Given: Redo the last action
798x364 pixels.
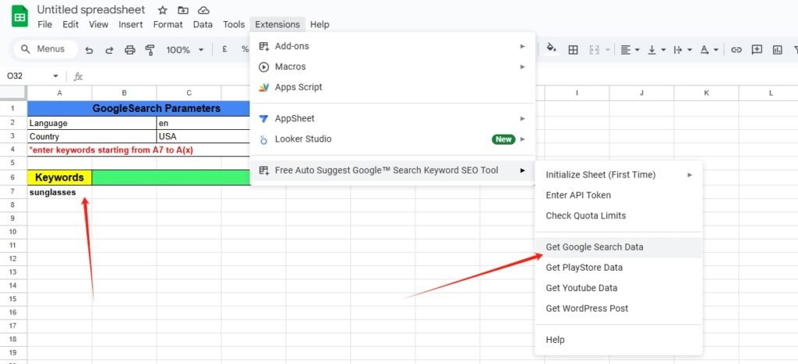Looking at the screenshot, I should [109, 50].
